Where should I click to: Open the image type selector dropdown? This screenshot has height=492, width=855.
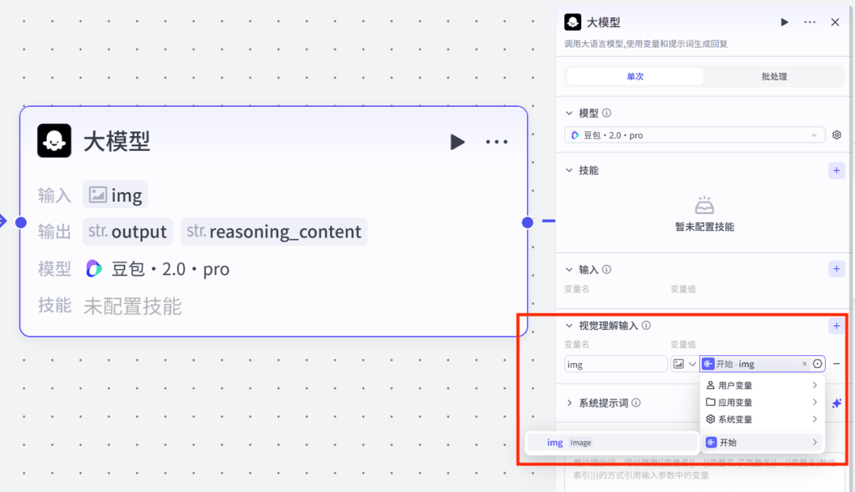(684, 364)
